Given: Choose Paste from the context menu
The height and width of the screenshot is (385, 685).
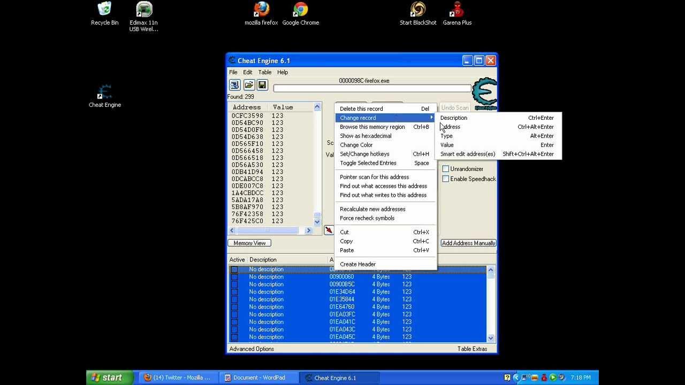Looking at the screenshot, I should [x=385, y=250].
